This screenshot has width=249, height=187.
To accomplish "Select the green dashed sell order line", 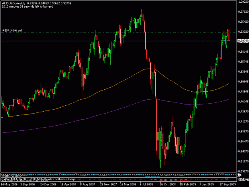I will [119, 32].
